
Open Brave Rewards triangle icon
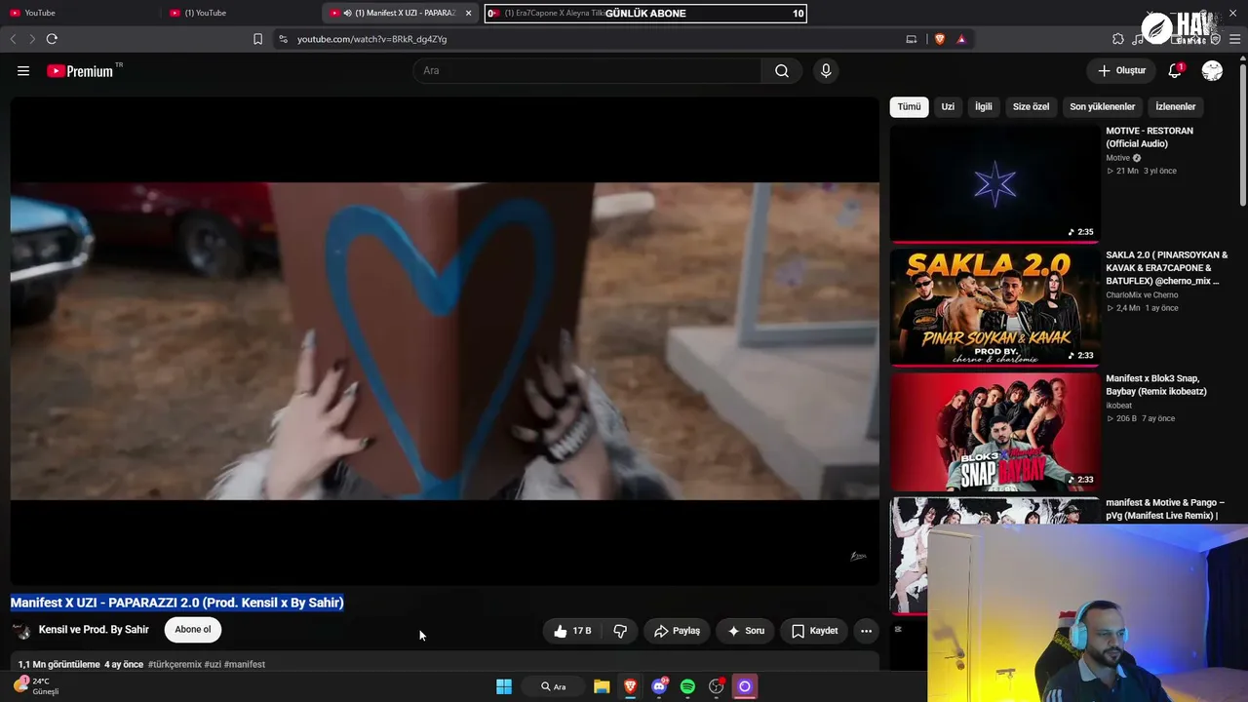(x=961, y=39)
